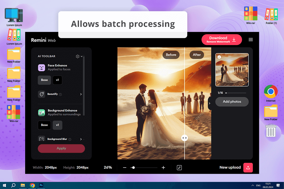Open File Explorer from taskbar
The image size is (284, 189).
[23, 185]
